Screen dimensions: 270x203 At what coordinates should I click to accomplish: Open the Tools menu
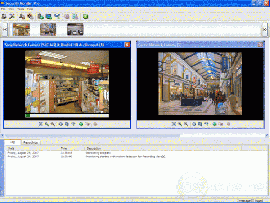[21, 9]
